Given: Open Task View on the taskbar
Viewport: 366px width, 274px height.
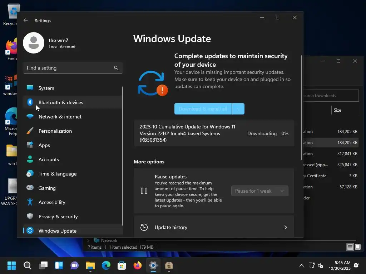Looking at the screenshot, I should pos(43,265).
